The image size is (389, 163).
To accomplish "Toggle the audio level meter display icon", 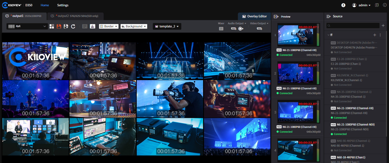I will pos(92,26).
